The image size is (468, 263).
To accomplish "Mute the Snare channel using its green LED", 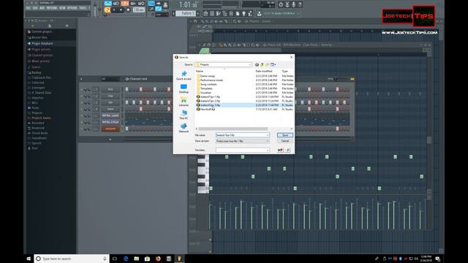I will point(81,109).
